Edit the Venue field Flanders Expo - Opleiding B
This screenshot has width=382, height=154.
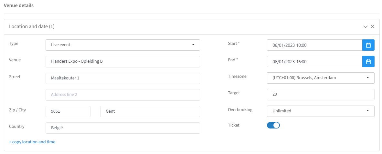123,62
